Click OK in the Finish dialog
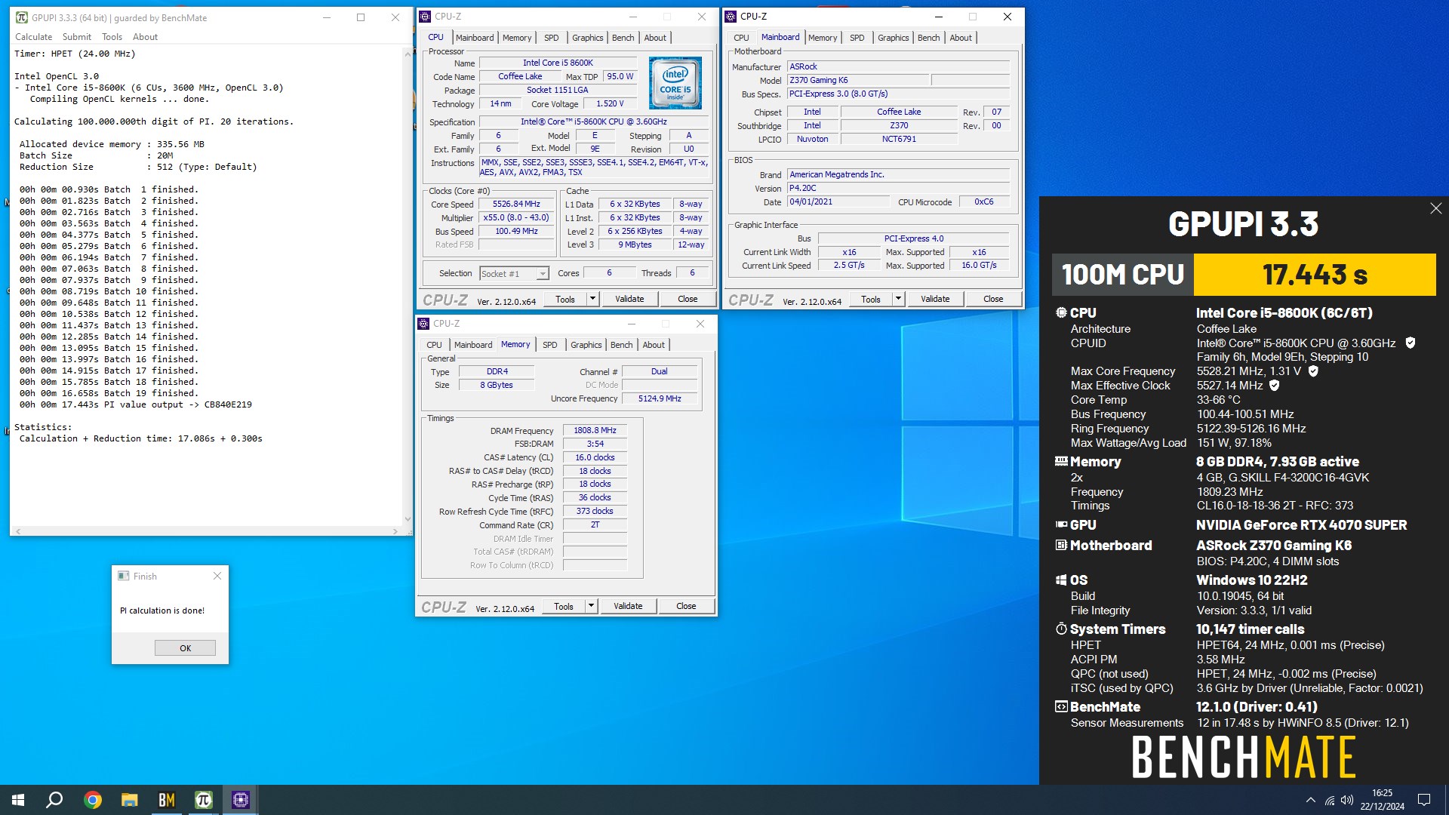Viewport: 1449px width, 815px height. click(x=185, y=647)
